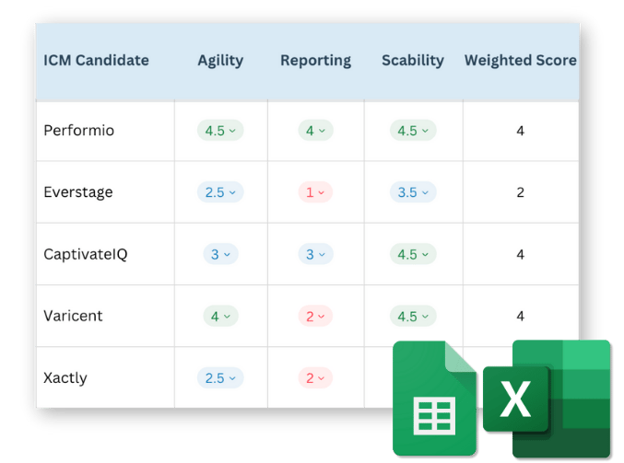Click the Microsoft Excel icon
This screenshot has height=463, width=624.
tap(547, 399)
